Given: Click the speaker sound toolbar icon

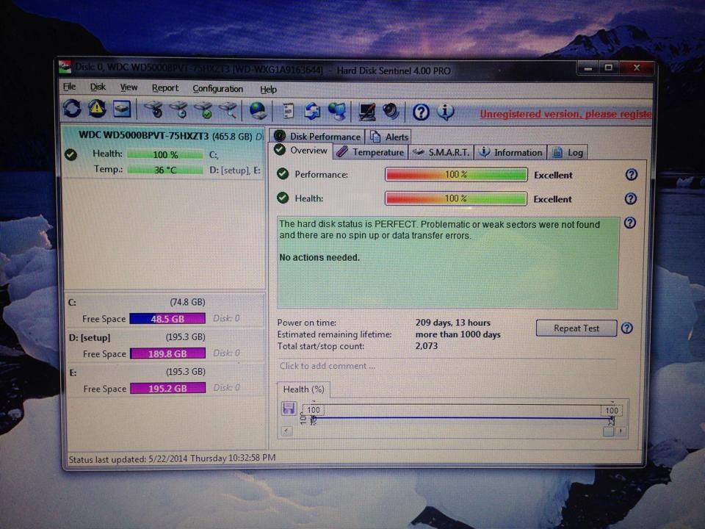Looking at the screenshot, I should point(391,112).
